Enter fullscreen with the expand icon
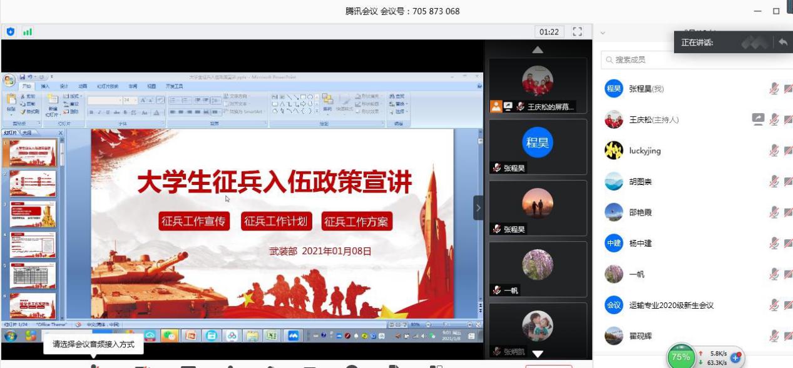The width and height of the screenshot is (793, 368). click(x=578, y=31)
